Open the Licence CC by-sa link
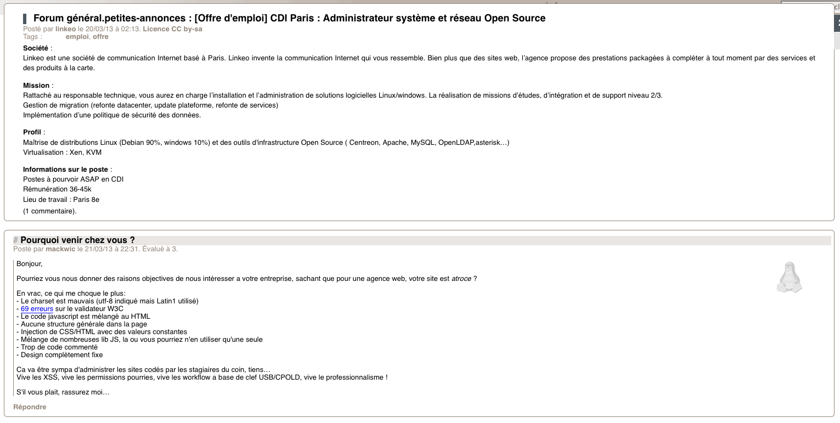Viewport: 840px width, 423px height. [173, 29]
